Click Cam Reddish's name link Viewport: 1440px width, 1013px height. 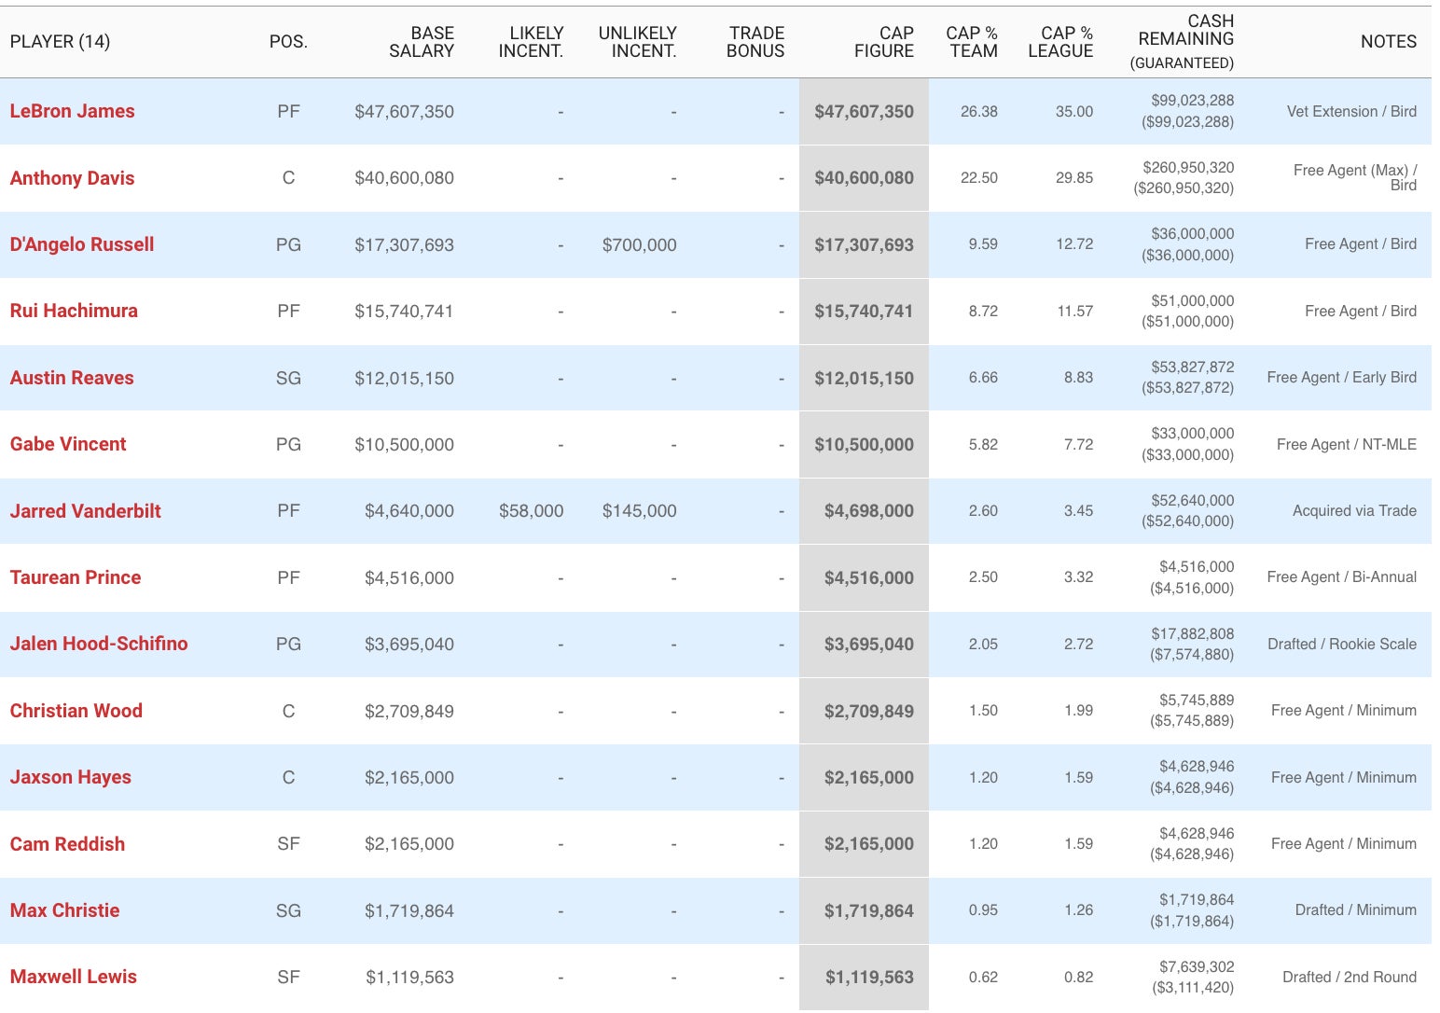pos(67,844)
